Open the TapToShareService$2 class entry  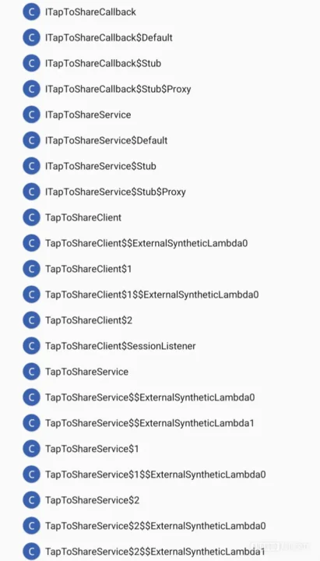[x=92, y=500]
